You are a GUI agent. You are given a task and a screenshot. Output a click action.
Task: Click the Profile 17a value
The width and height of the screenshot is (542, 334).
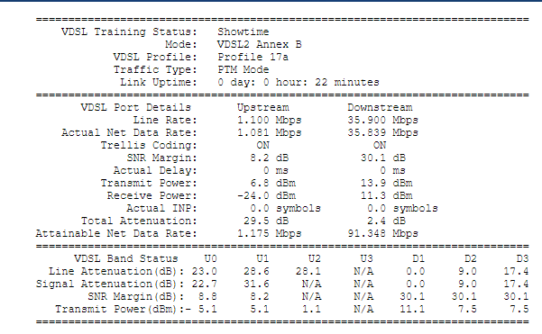click(x=253, y=57)
